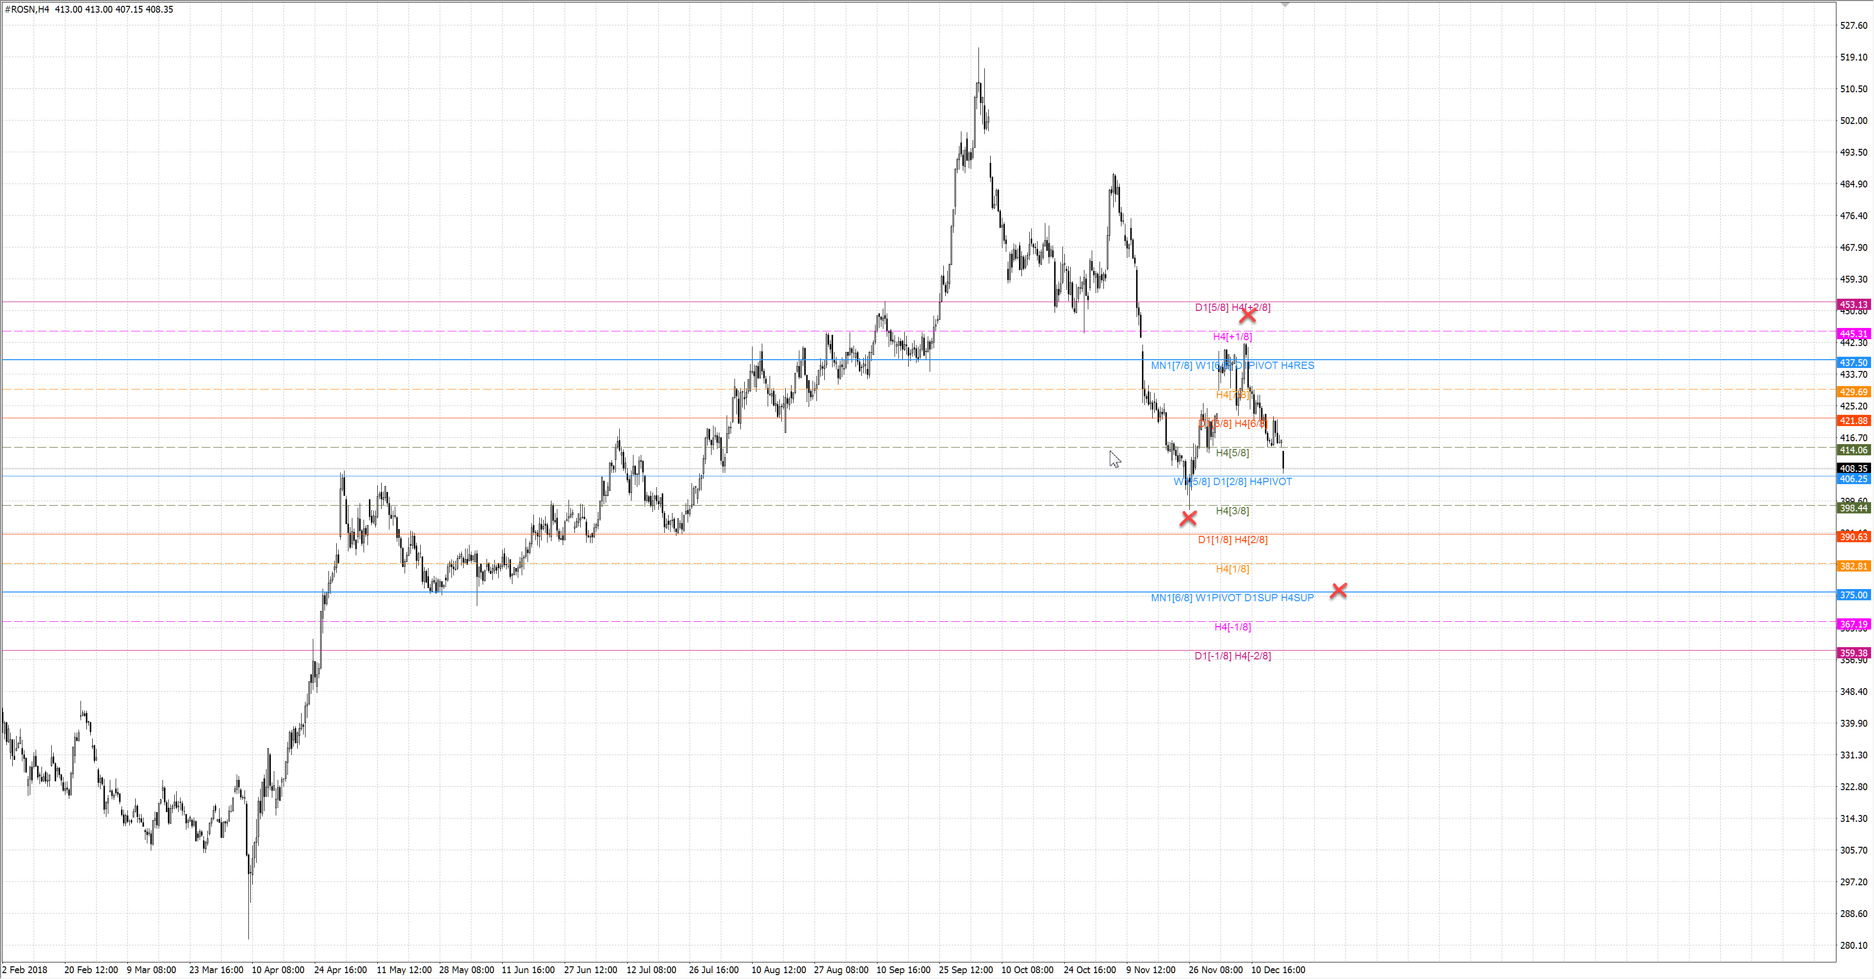1874x979 pixels.
Task: Click the red X marker below H4[3/8] line
Action: tap(1188, 518)
